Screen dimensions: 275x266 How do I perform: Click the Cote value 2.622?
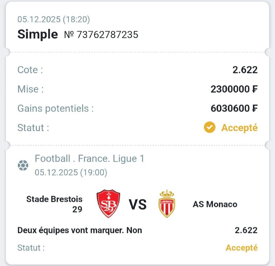(x=245, y=70)
